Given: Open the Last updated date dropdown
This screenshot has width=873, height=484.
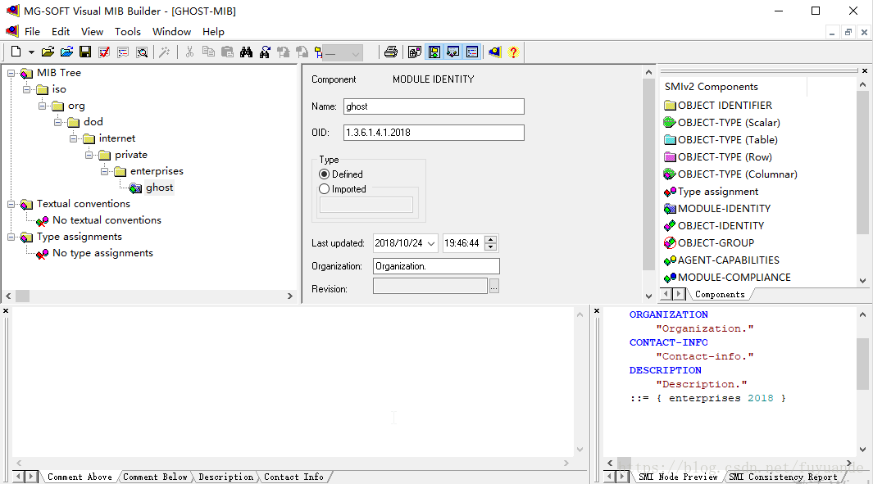Looking at the screenshot, I should click(431, 244).
